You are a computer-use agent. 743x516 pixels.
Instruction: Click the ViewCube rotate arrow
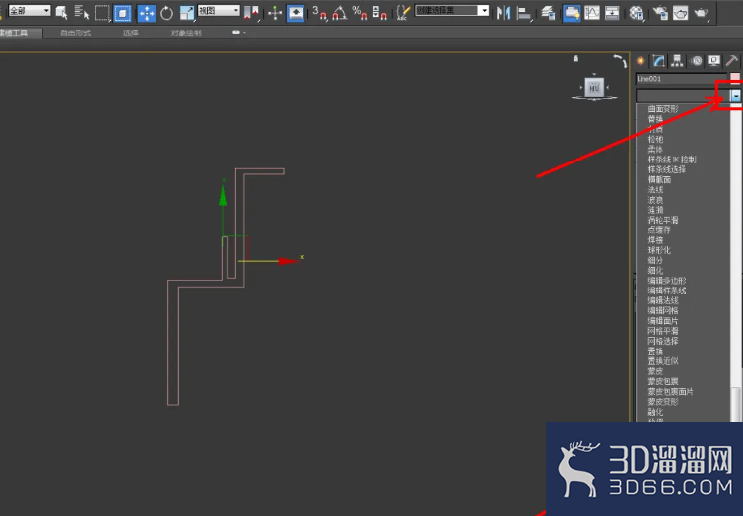(620, 61)
